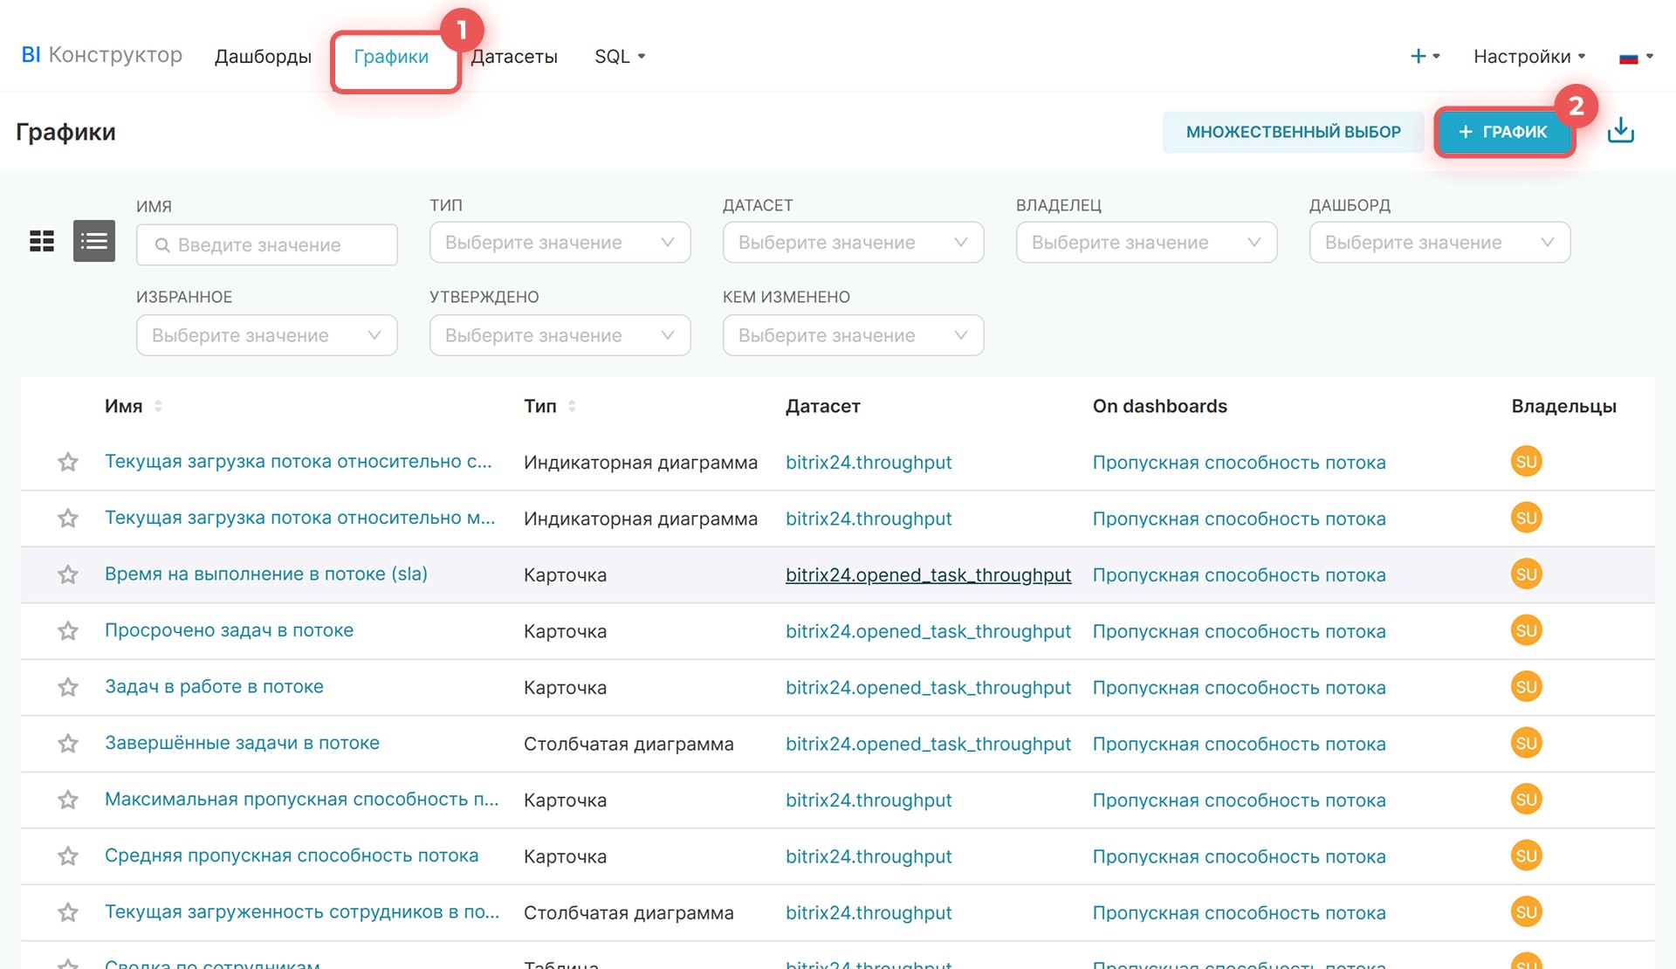Click the + ГРАФИК button
1676x969 pixels.
pyautogui.click(x=1503, y=132)
